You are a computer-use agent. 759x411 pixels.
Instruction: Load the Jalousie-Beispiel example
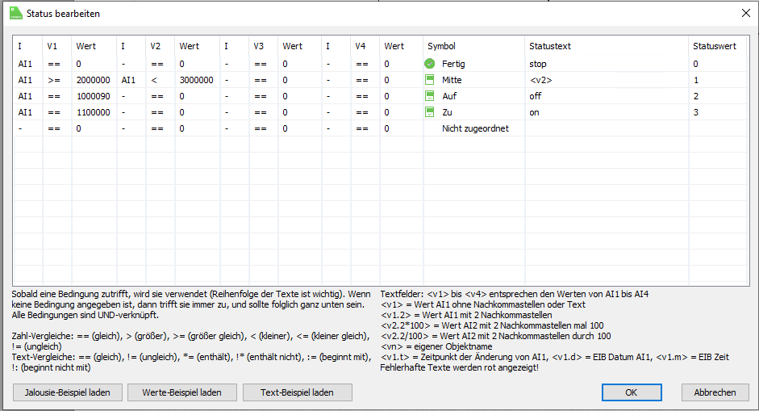[x=67, y=392]
